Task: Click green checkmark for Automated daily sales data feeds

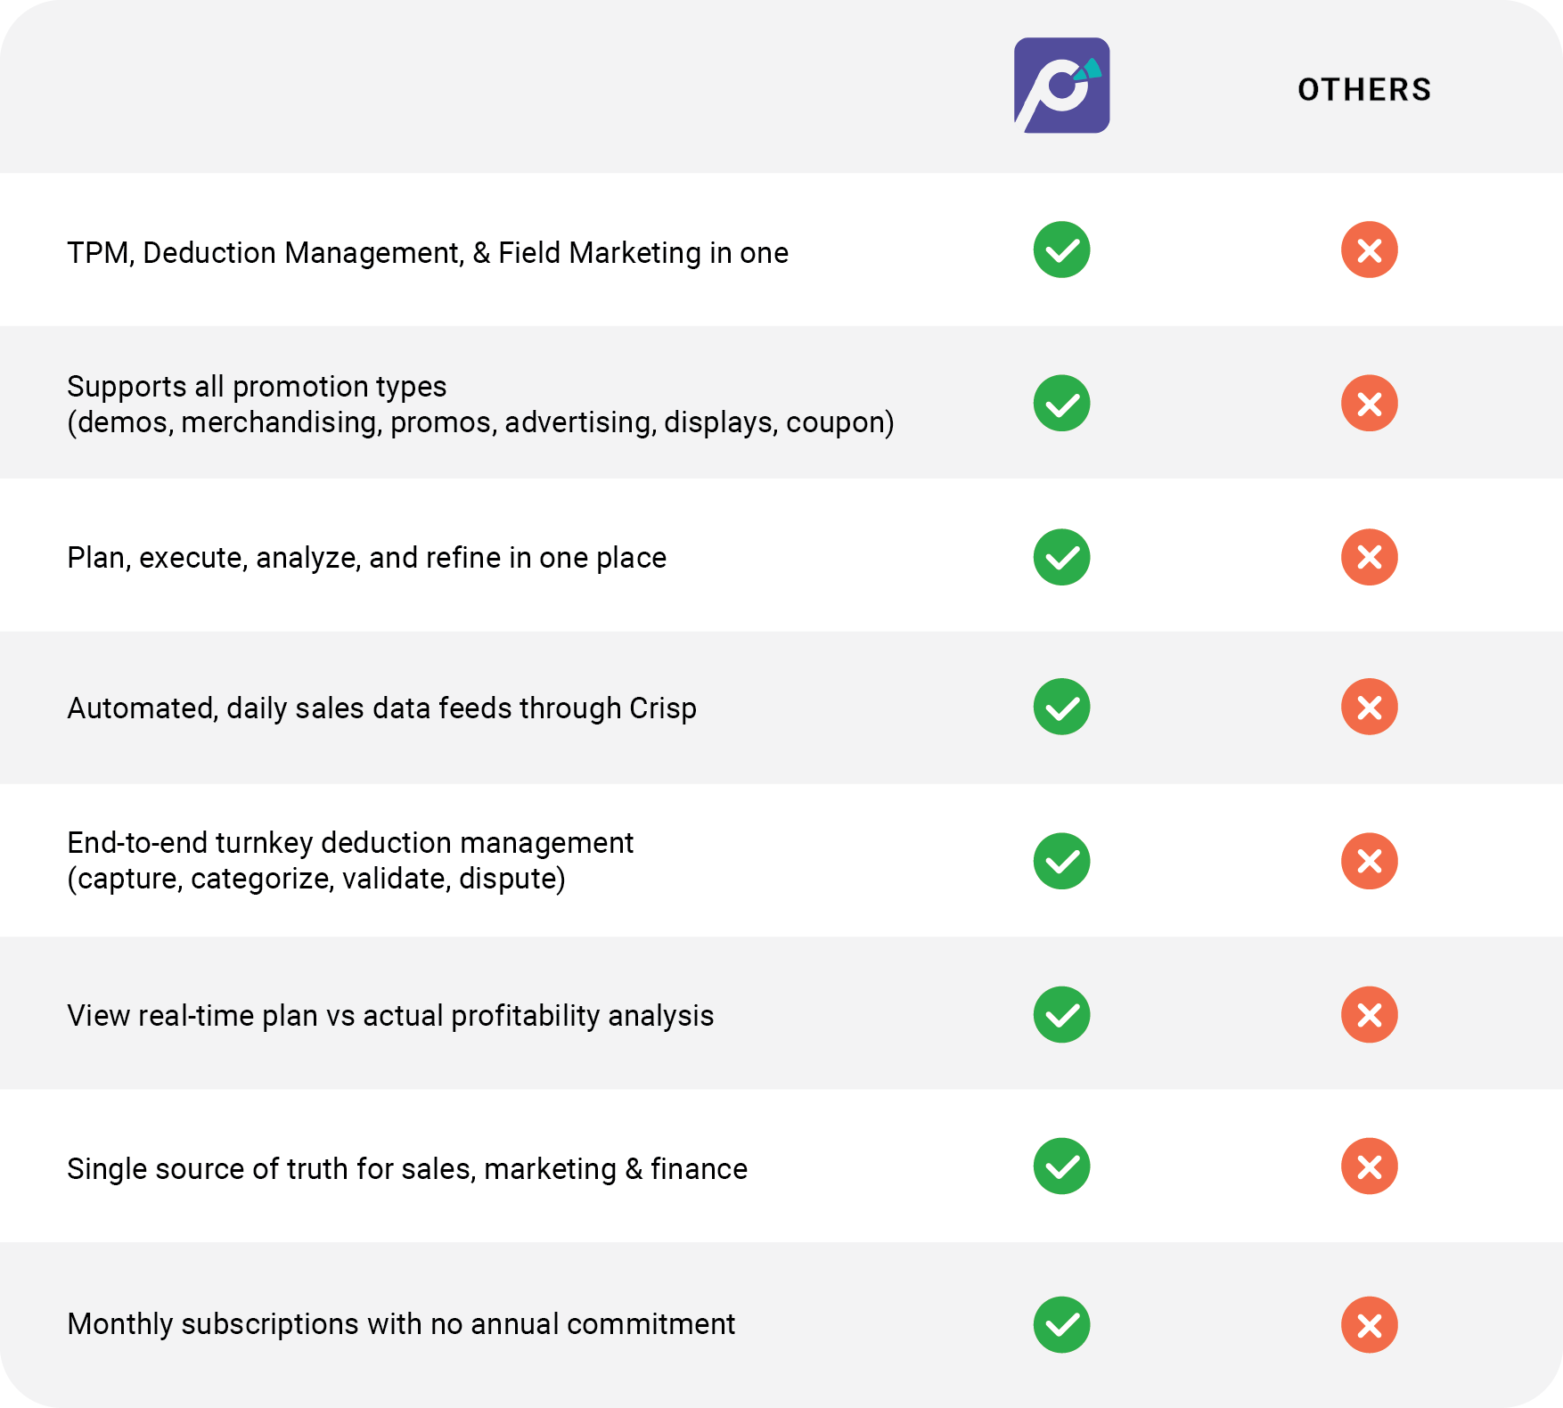Action: (x=1061, y=707)
